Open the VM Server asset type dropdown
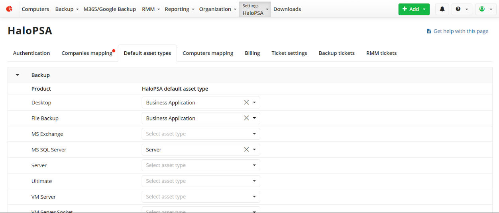 [201, 197]
